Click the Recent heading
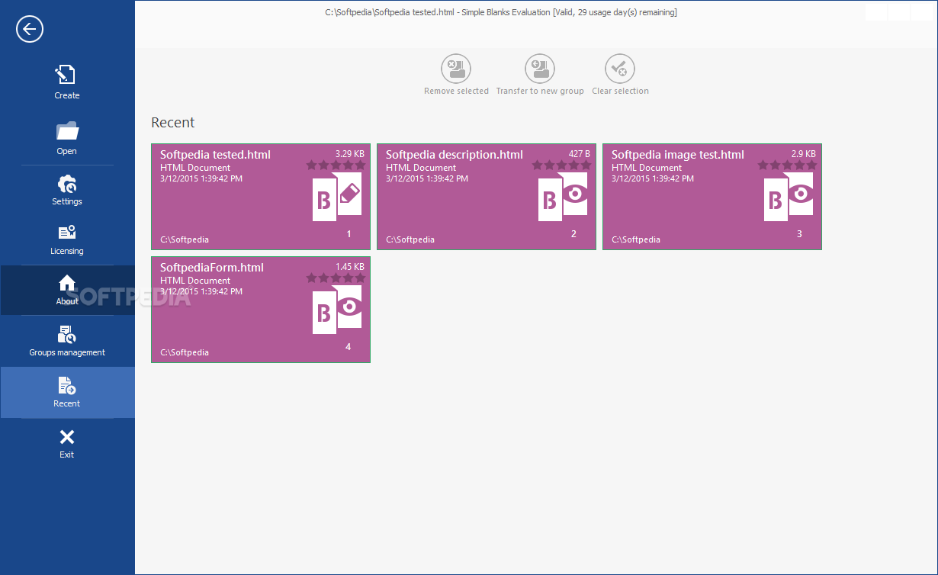 173,123
